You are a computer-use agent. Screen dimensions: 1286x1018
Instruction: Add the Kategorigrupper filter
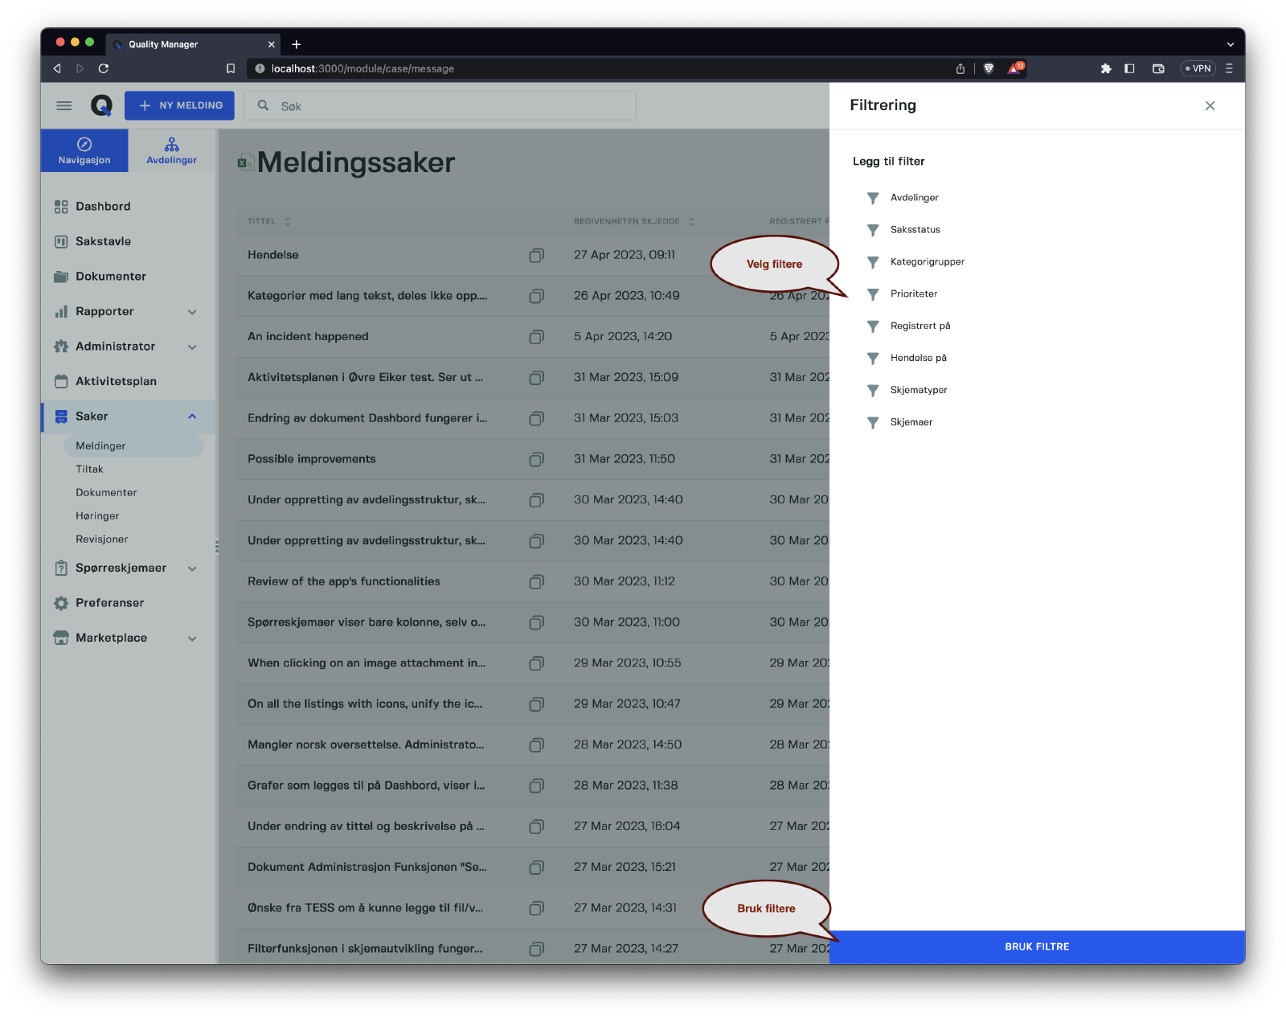(927, 262)
